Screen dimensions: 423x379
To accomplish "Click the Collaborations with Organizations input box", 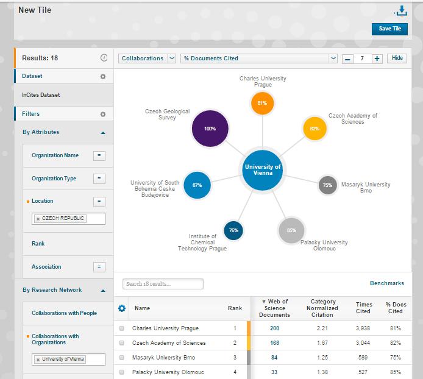I will [x=68, y=360].
